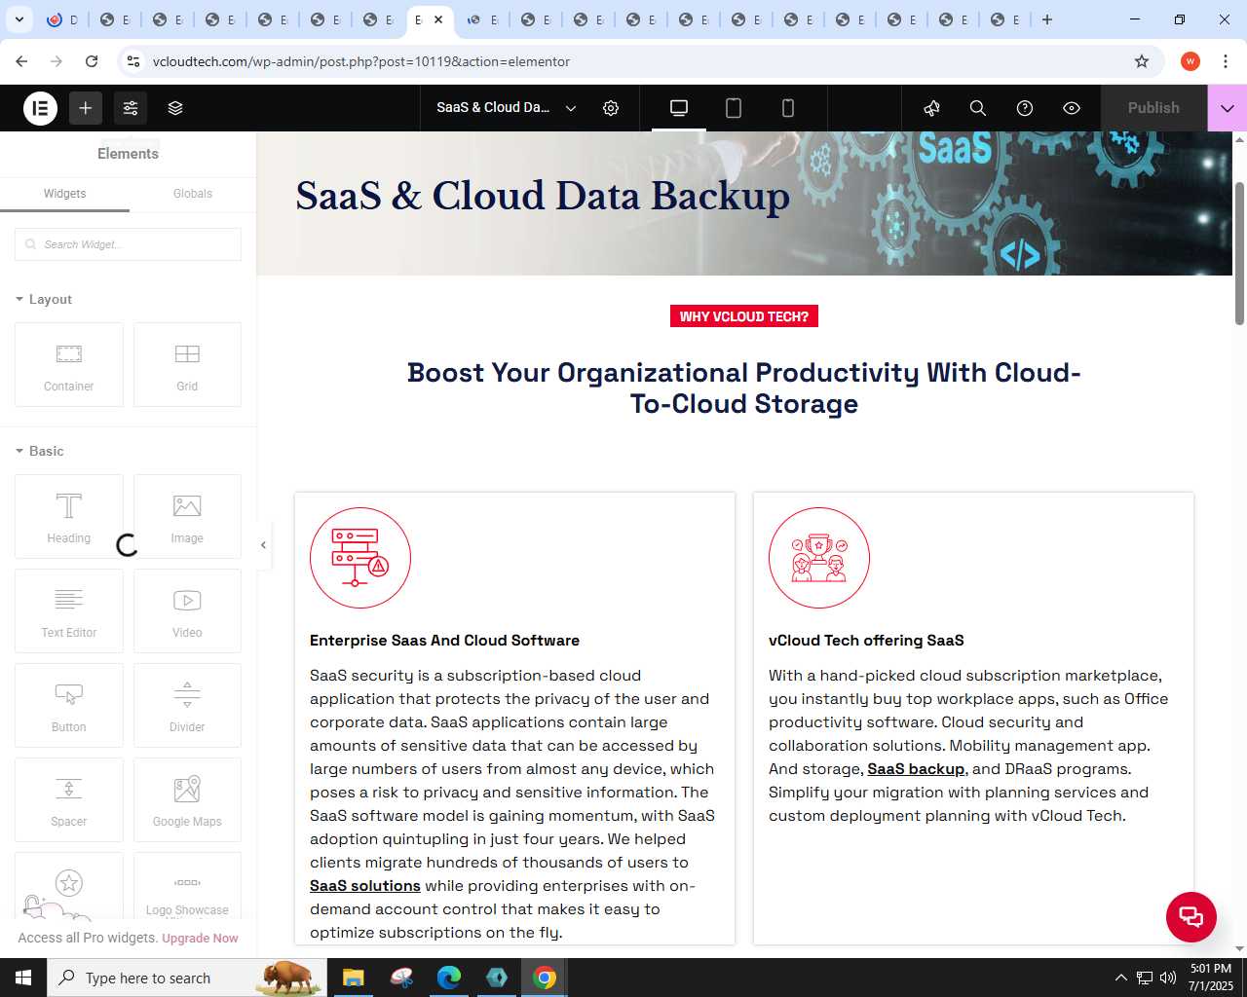The height and width of the screenshot is (997, 1247).
Task: Click the page vertical scrollbar thumb
Action: (1239, 253)
